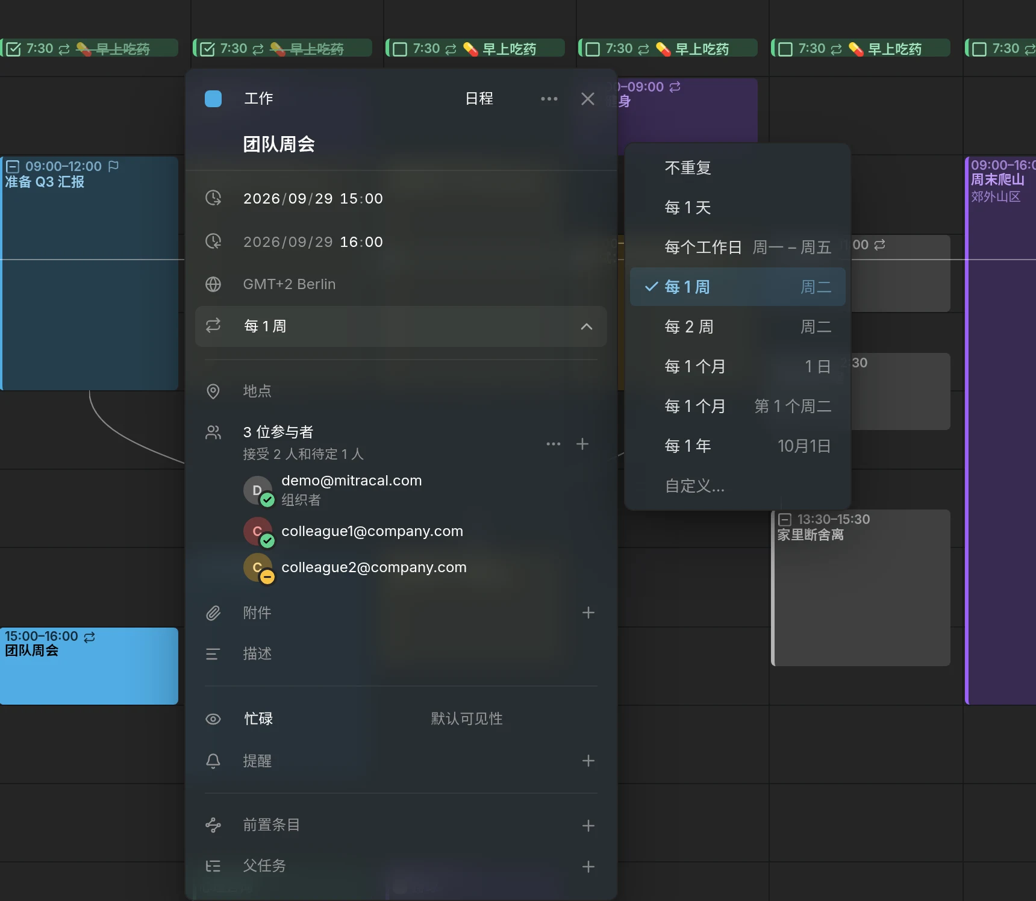This screenshot has width=1036, height=901.
Task: Collapse the 每 1 周 repeat dropdown chevron
Action: (587, 326)
